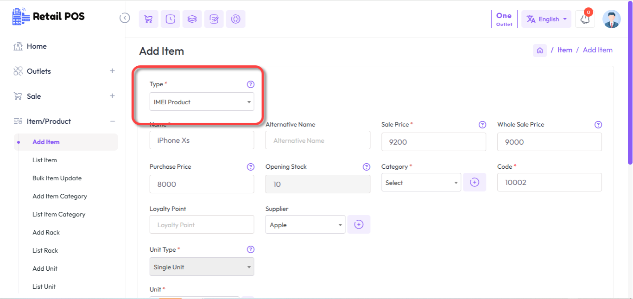Go to Bulk Item Update page
Viewport: 633px width, 299px height.
[57, 178]
